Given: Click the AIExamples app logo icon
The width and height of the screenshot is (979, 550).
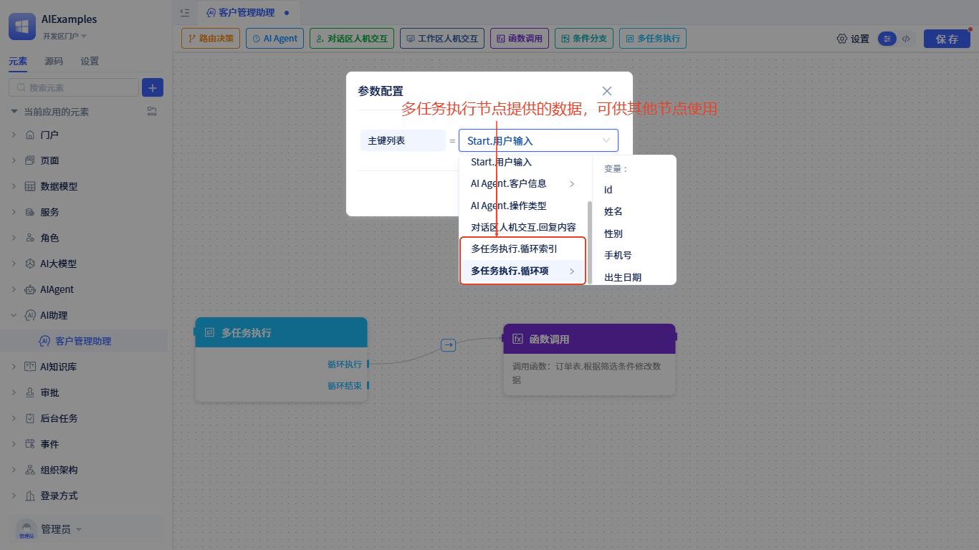Looking at the screenshot, I should point(22,26).
